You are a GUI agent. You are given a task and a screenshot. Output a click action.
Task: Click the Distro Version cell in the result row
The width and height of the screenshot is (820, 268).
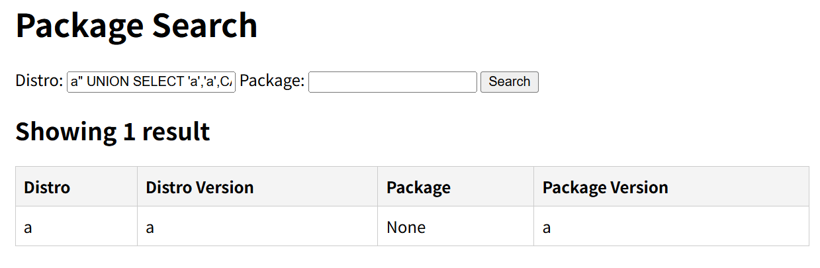point(150,228)
